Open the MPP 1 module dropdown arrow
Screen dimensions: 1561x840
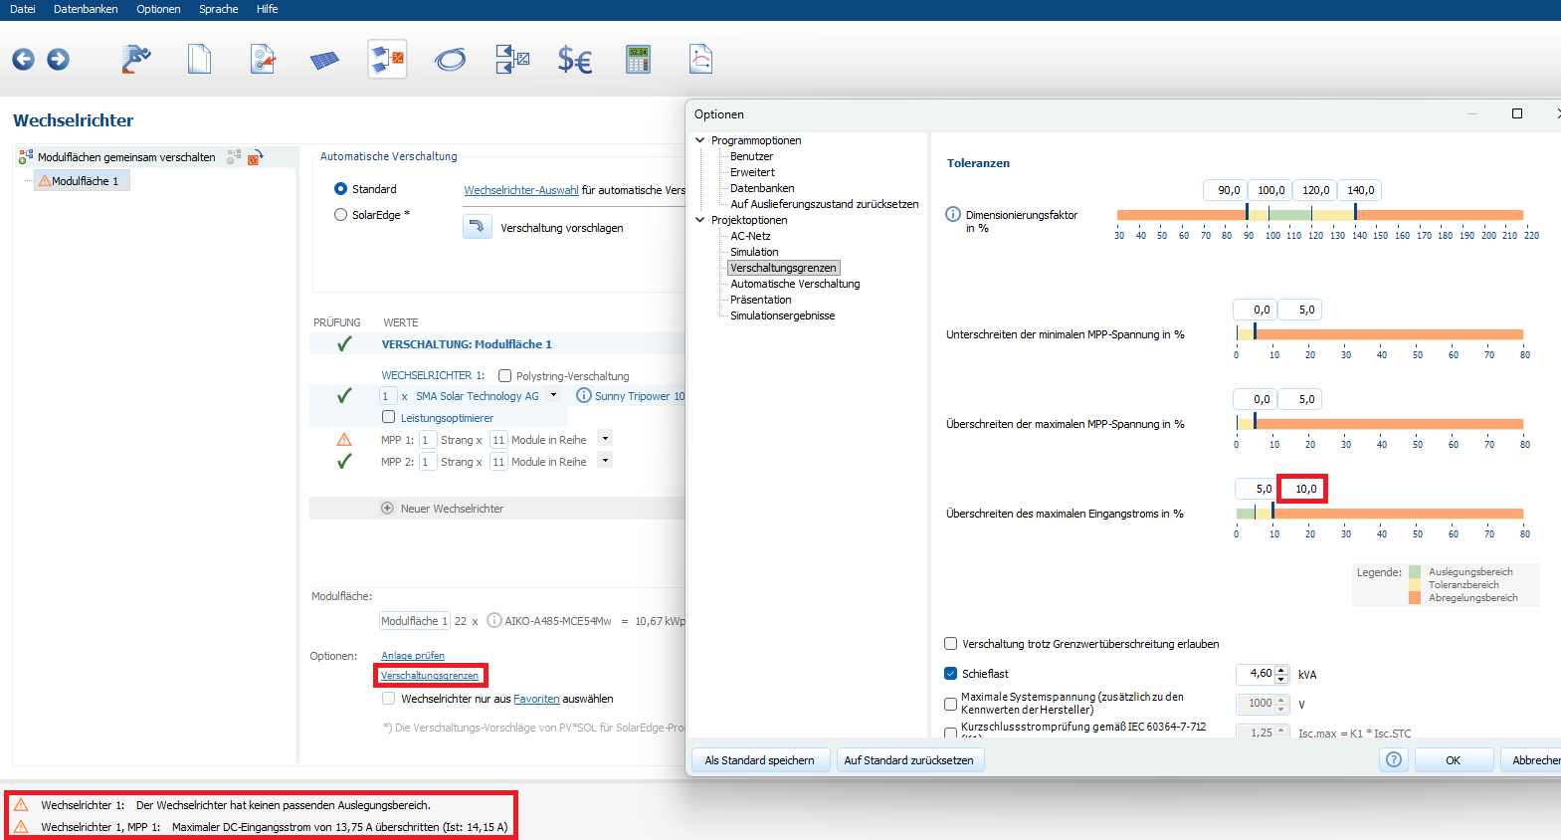tap(605, 439)
